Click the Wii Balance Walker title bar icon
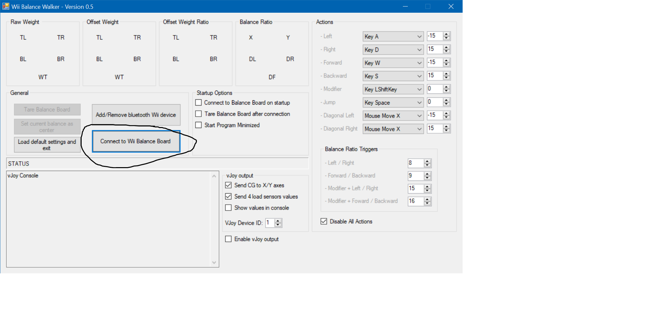The image size is (653, 318). pyautogui.click(x=6, y=7)
